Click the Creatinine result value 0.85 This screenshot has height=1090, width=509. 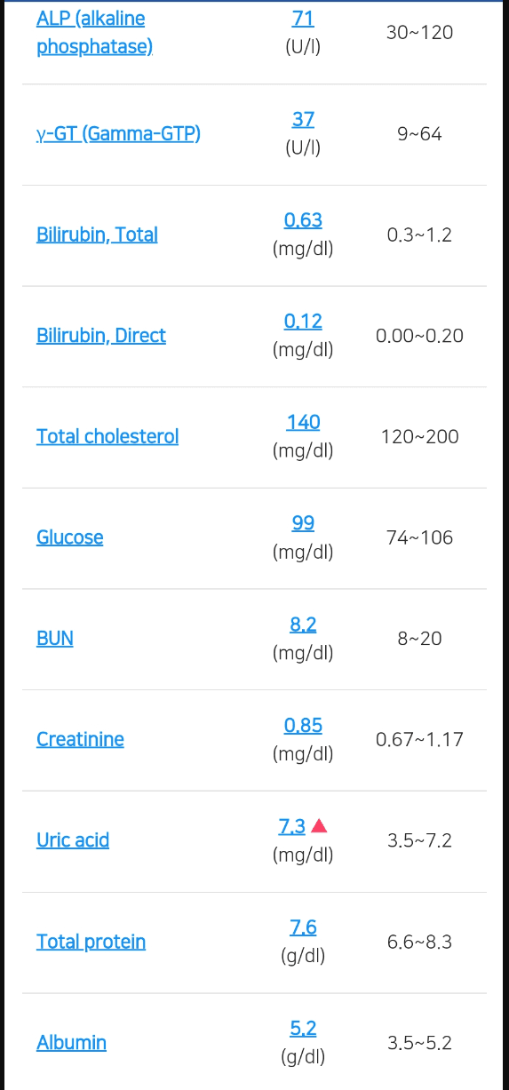tap(303, 726)
